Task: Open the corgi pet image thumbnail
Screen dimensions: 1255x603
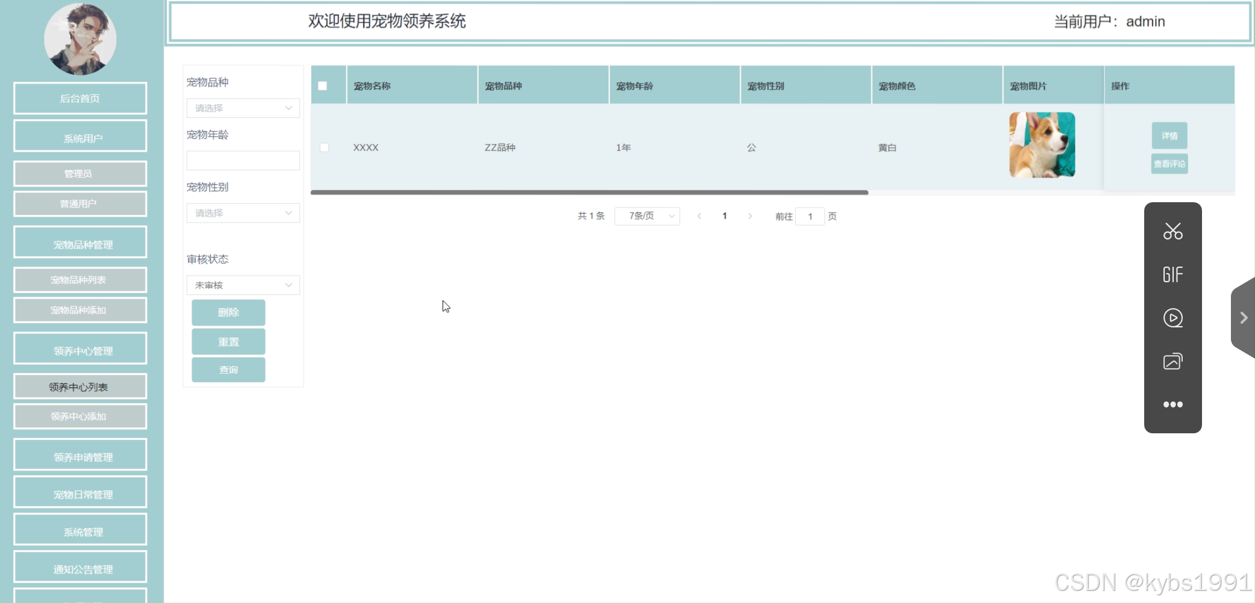Action: click(x=1042, y=145)
